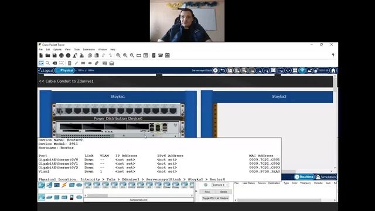
Task: Open the Edit menu
Action: coord(48,49)
